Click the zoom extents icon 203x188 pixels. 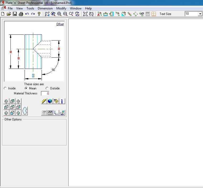[x=85, y=14]
